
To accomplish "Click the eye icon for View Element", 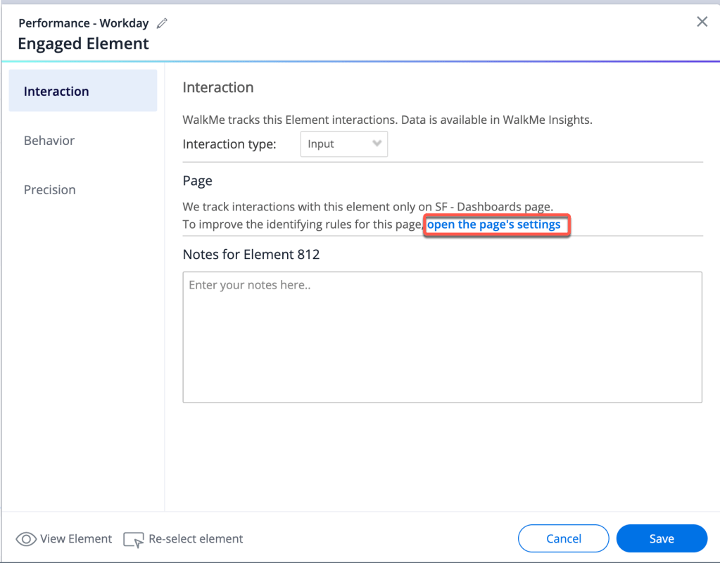I will 27,539.
